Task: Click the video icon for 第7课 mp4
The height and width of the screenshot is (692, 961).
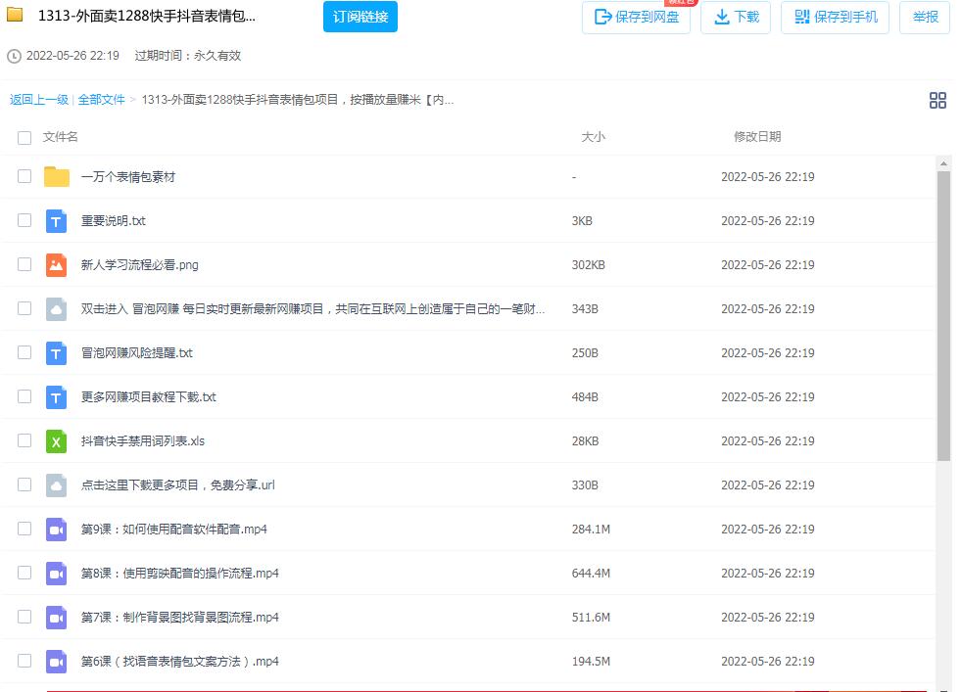Action: [x=56, y=618]
